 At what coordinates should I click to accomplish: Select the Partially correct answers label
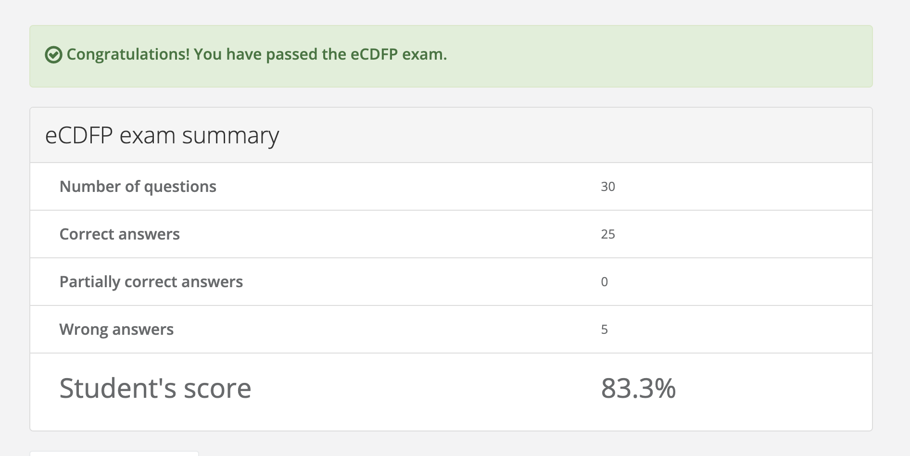coord(151,282)
